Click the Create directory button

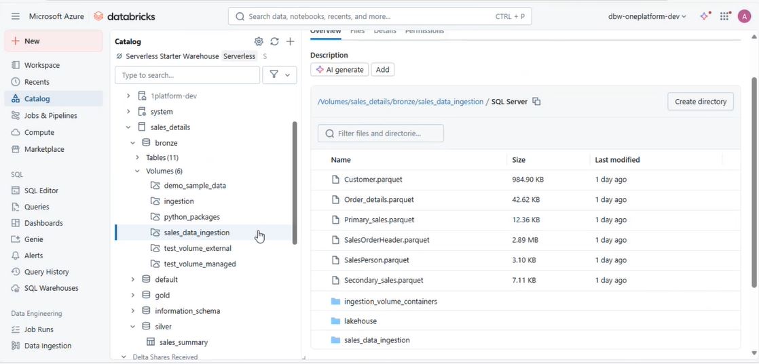(x=700, y=102)
